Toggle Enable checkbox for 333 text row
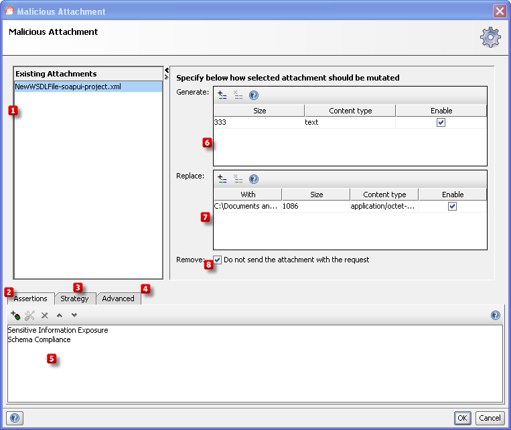Image resolution: width=511 pixels, height=430 pixels. click(x=441, y=123)
